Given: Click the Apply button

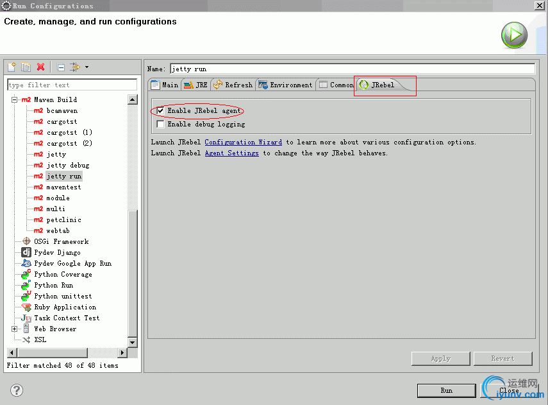Looking at the screenshot, I should click(x=441, y=358).
